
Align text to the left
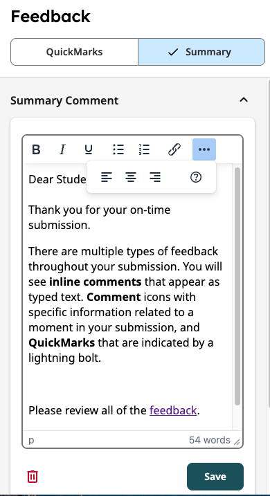pyautogui.click(x=107, y=177)
